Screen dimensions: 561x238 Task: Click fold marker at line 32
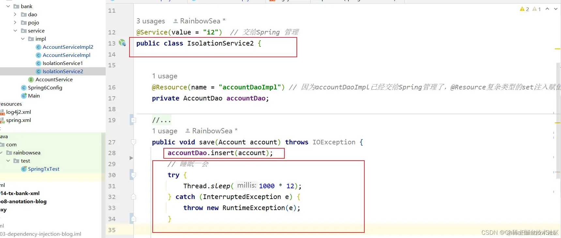pos(133,197)
